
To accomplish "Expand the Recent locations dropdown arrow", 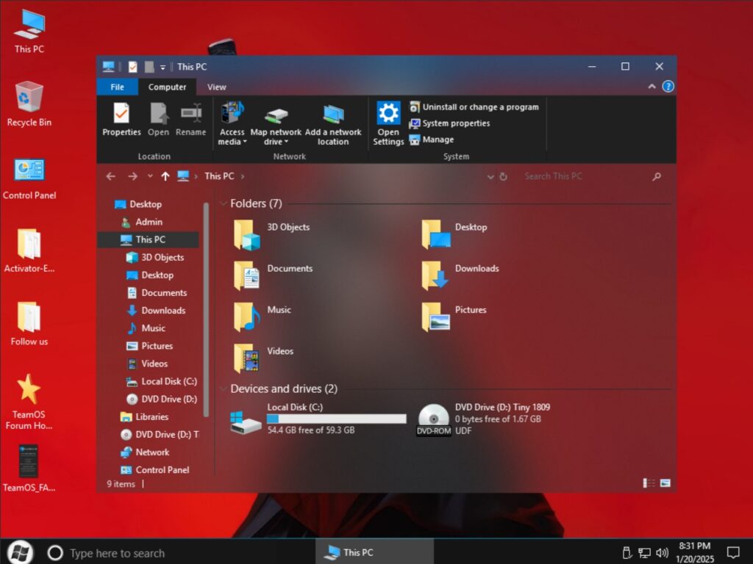I will 150,176.
